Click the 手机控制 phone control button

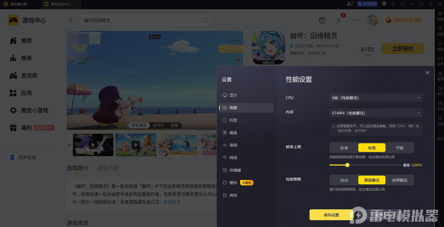pos(367,4)
